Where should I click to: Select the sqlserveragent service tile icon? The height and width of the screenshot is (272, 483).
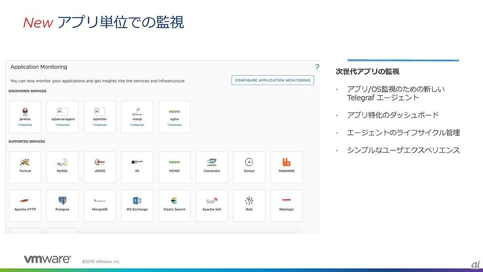tap(62, 112)
